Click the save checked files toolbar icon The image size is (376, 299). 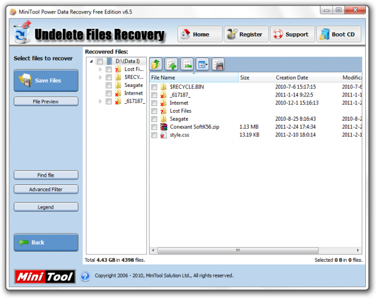[218, 64]
